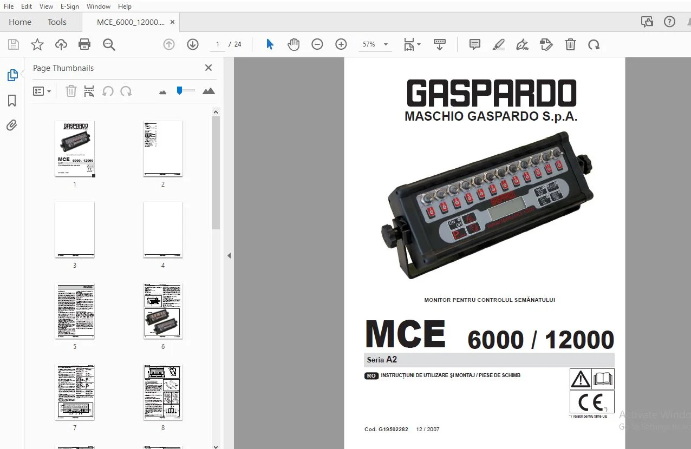
Task: Open the Page Thumbnails sidebar icon
Action: coord(12,76)
